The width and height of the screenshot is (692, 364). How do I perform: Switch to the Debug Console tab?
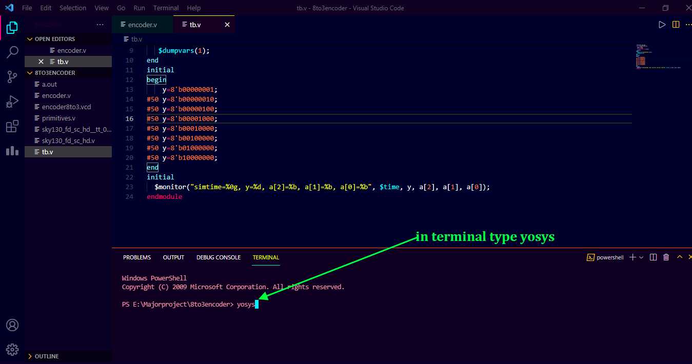pos(219,257)
